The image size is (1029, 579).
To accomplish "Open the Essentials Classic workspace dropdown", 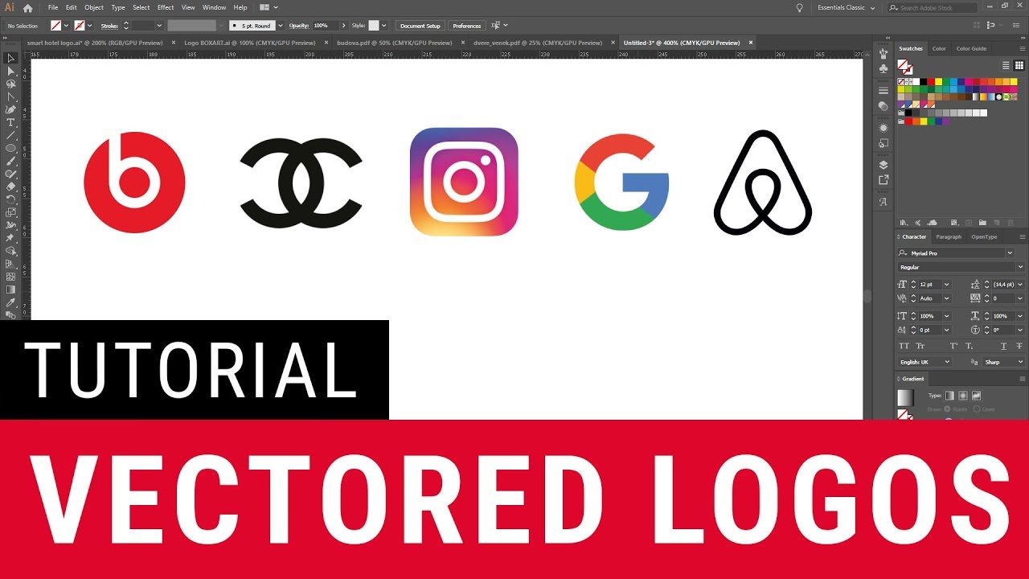I will [846, 7].
